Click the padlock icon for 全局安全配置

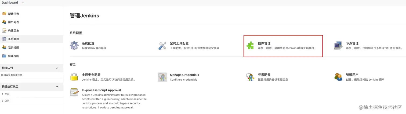point(74,77)
